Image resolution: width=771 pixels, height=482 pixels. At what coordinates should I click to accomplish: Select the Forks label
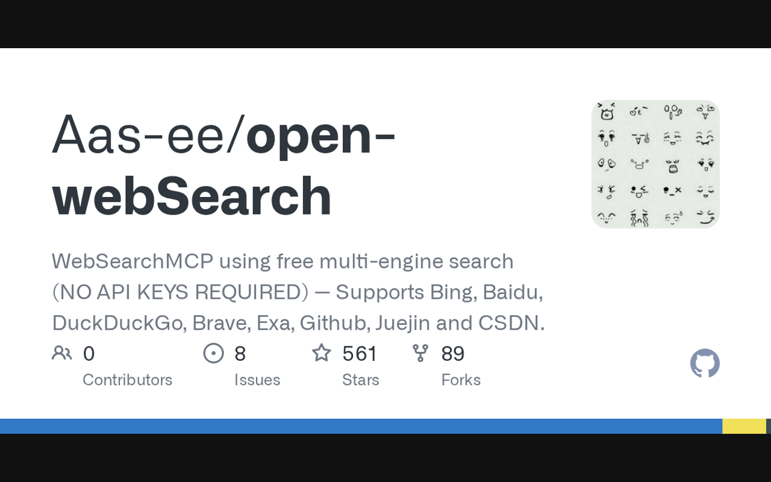[x=461, y=380]
